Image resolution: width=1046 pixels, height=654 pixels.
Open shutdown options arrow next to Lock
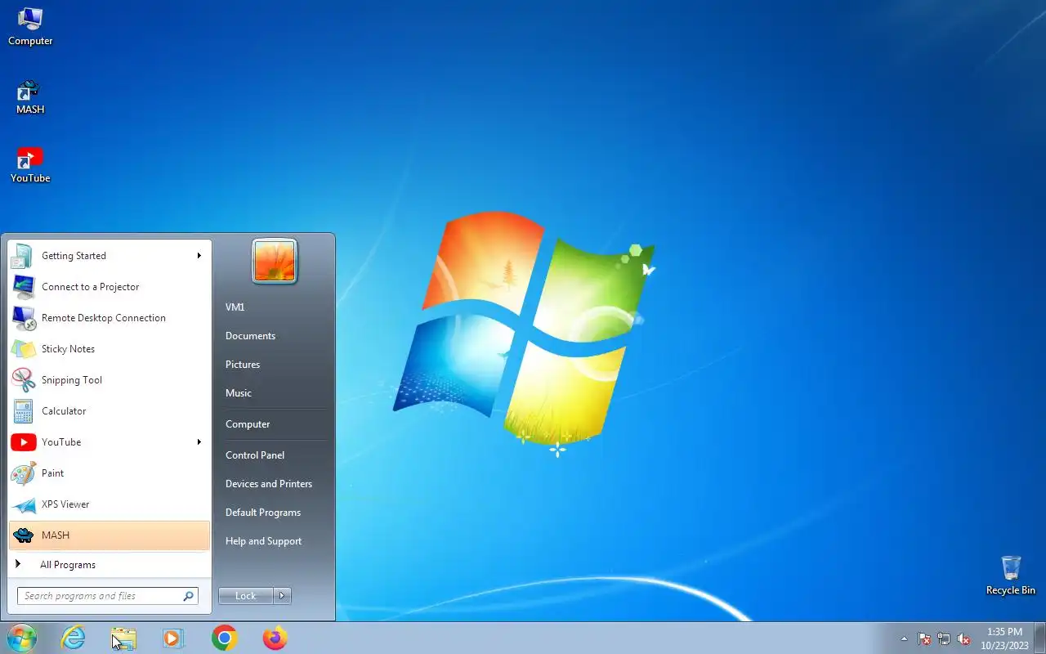[x=282, y=596]
